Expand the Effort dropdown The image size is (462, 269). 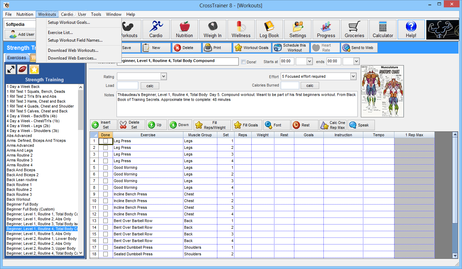[x=353, y=76]
